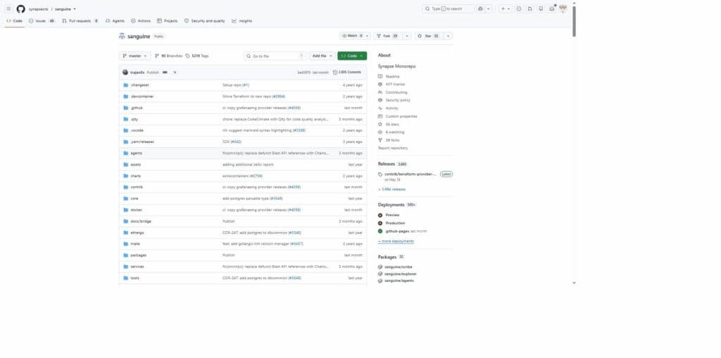721x358 pixels.
Task: Open the assets folder
Action: (136, 164)
